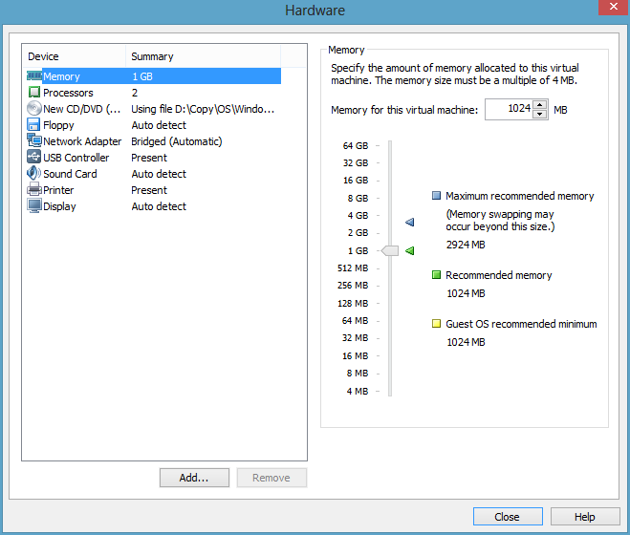This screenshot has width=630, height=535.
Task: Click the Processors chip icon
Action: tap(34, 93)
